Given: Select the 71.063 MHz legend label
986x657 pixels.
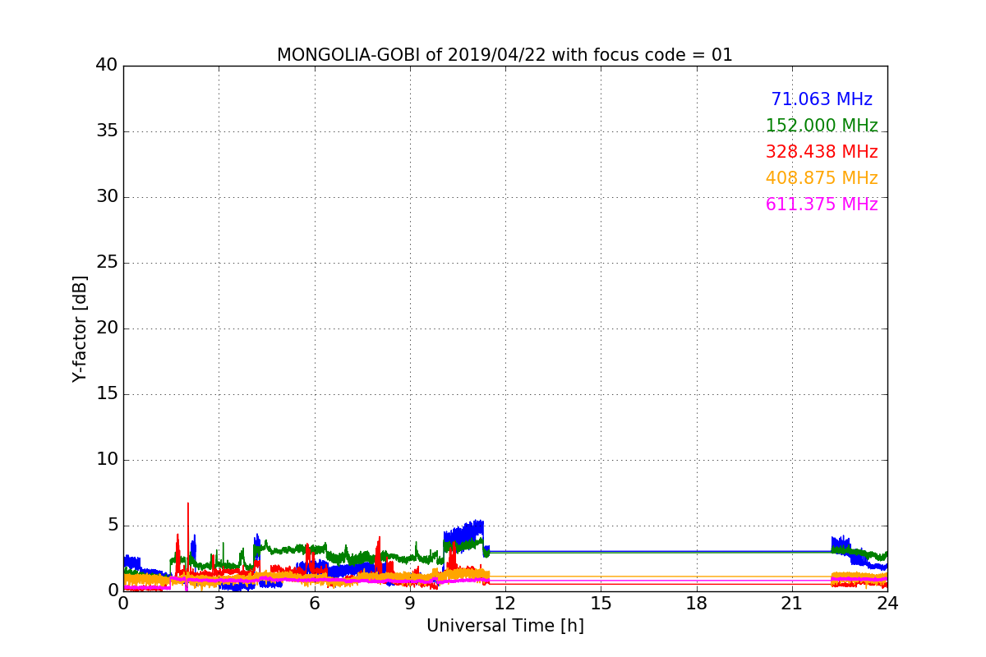Looking at the screenshot, I should point(822,99).
